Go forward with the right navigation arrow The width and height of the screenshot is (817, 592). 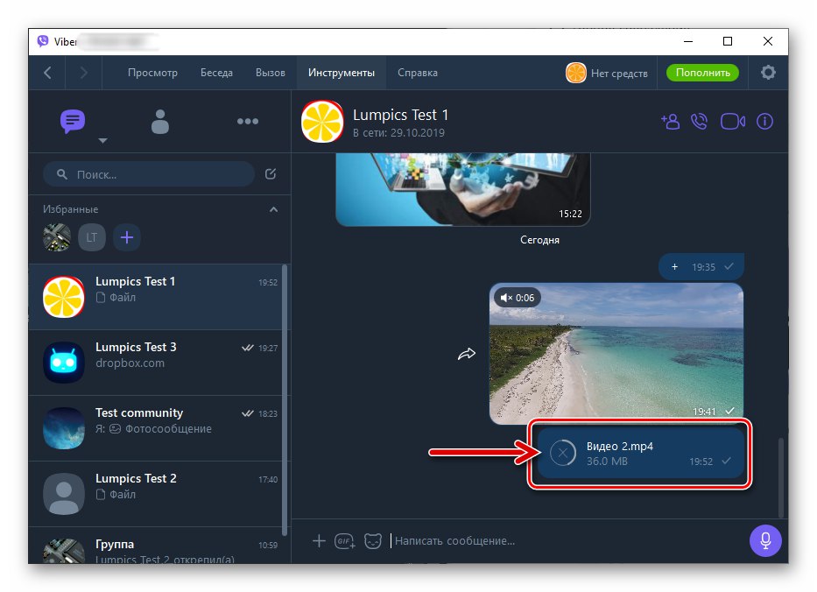point(83,73)
